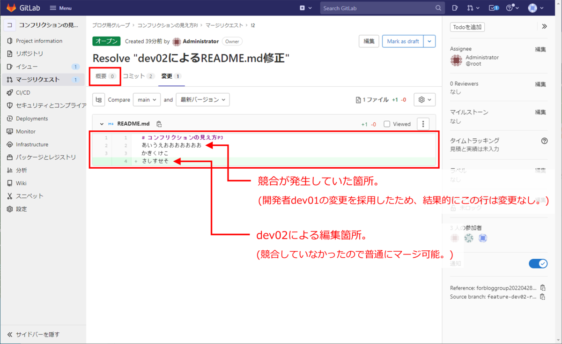This screenshot has height=344, width=562.
Task: Open the hamburger Menu in the top bar
Action: [x=60, y=8]
